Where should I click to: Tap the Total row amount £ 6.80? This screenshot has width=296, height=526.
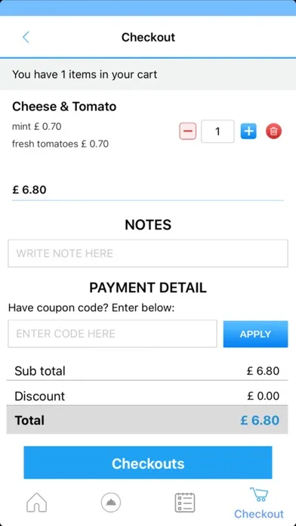pyautogui.click(x=260, y=420)
